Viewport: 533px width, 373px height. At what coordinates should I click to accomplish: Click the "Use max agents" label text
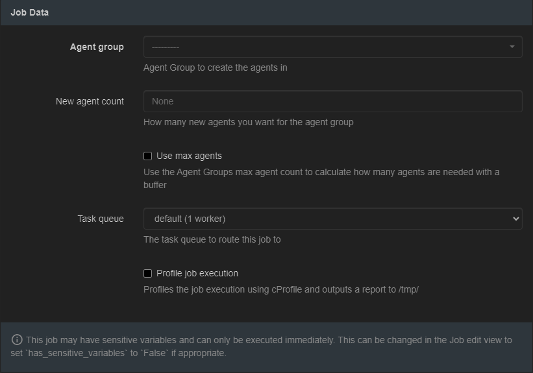[x=189, y=156]
